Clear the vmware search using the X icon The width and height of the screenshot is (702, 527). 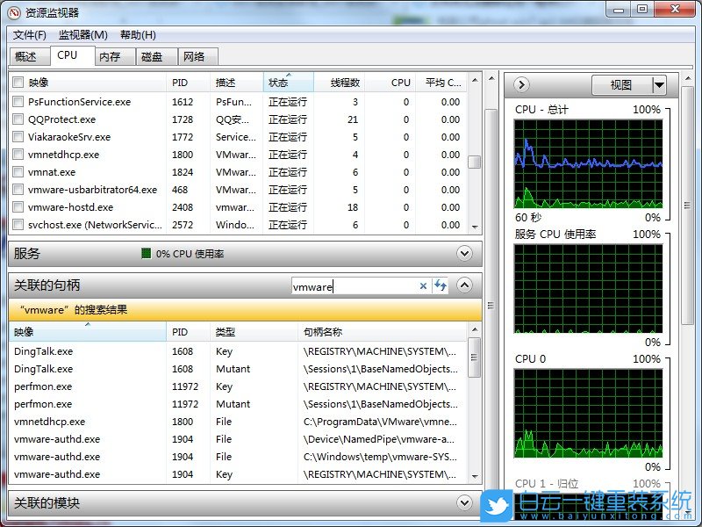pos(425,285)
